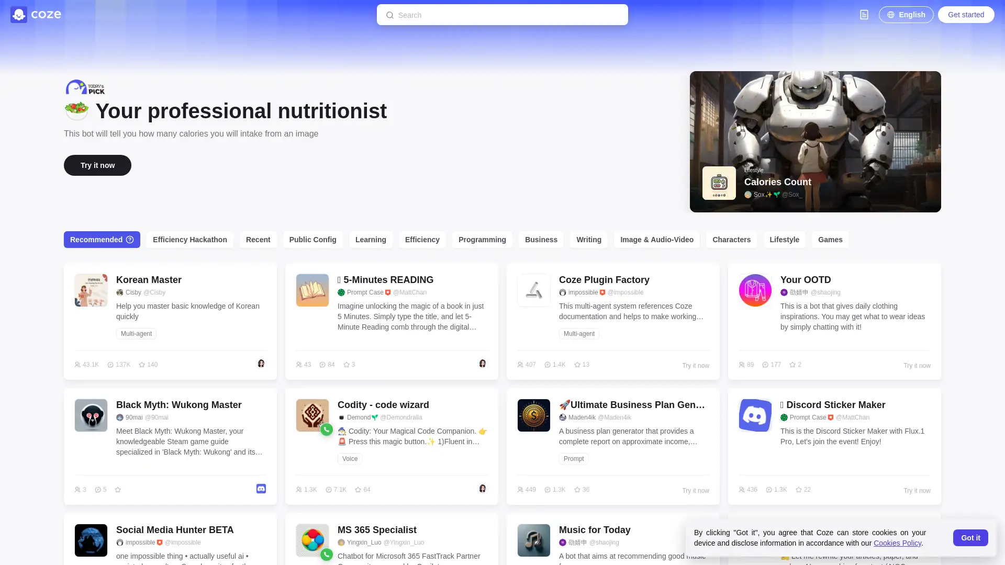Expand the Games category filter
Viewport: 1005px width, 565px height.
(x=830, y=240)
